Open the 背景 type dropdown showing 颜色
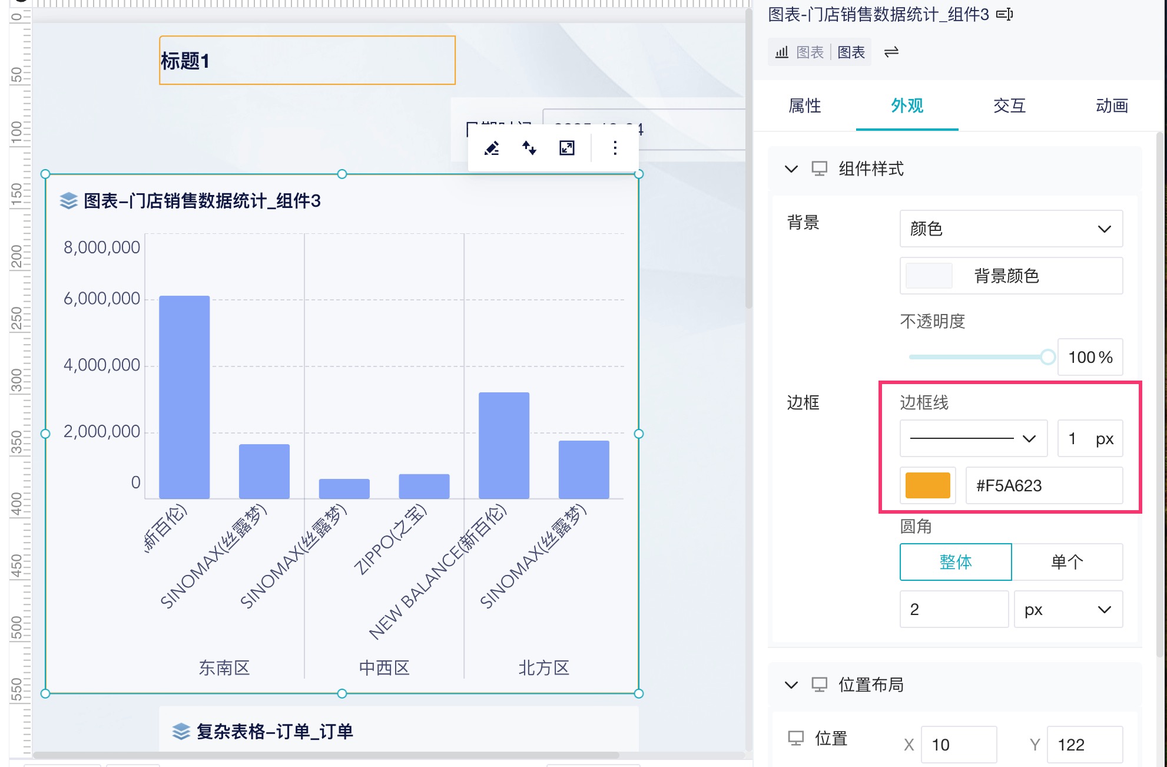Screen dimensions: 1167x767 click(1010, 229)
